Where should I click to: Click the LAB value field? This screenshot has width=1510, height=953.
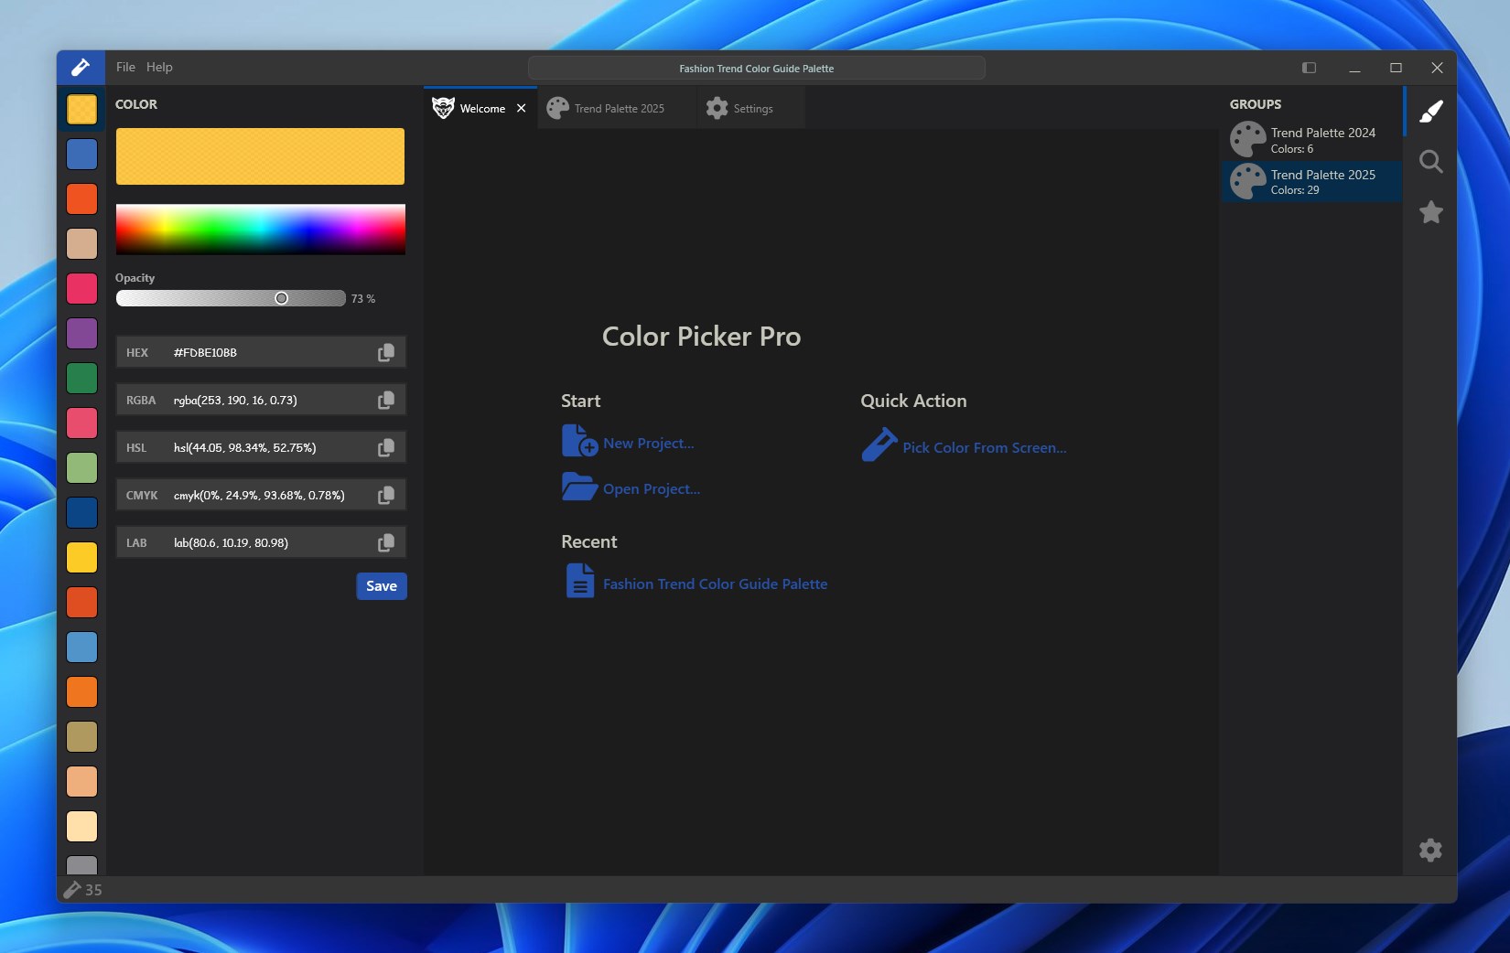click(x=261, y=542)
